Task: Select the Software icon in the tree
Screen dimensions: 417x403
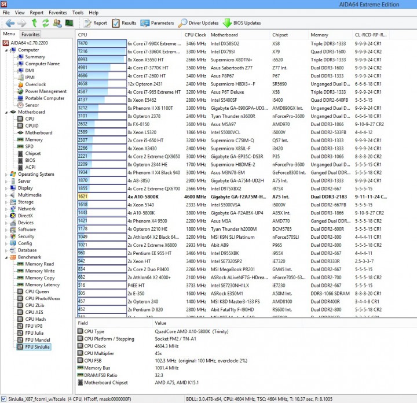Action: pyautogui.click(x=13, y=230)
